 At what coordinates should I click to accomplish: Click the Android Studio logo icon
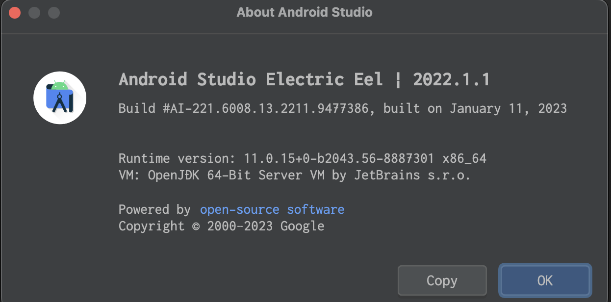coord(59,98)
